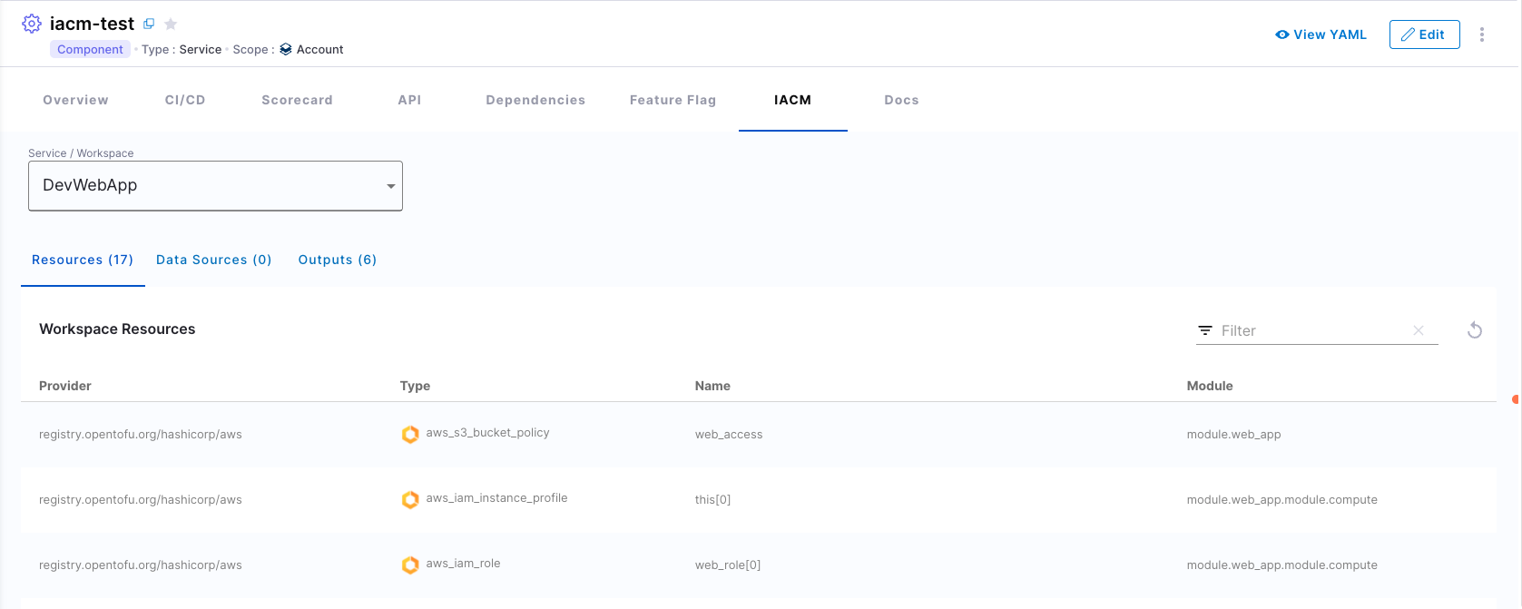The width and height of the screenshot is (1522, 609).
Task: Click the refresh icon beside the filter
Action: click(1474, 330)
